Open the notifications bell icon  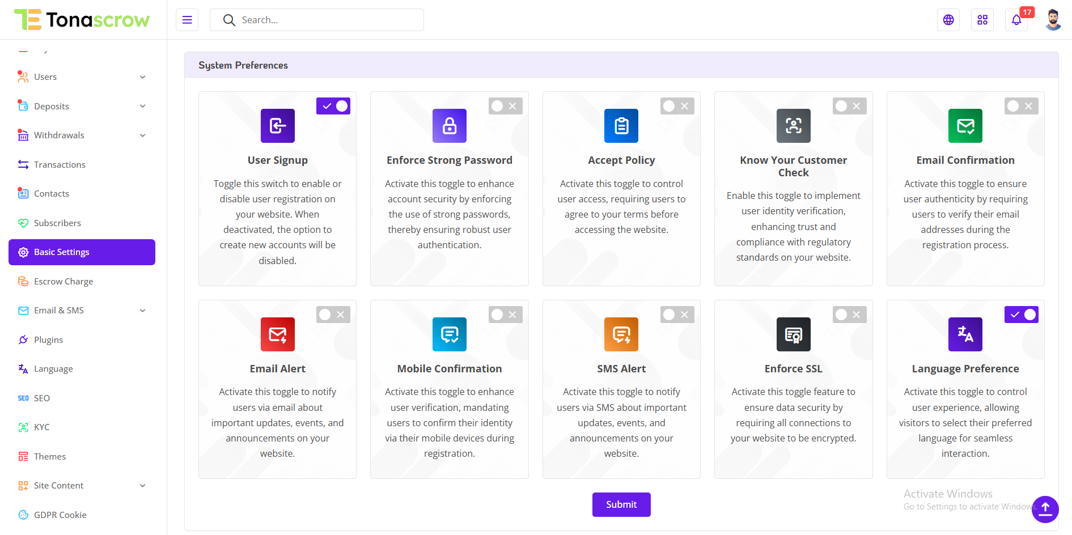point(1016,20)
